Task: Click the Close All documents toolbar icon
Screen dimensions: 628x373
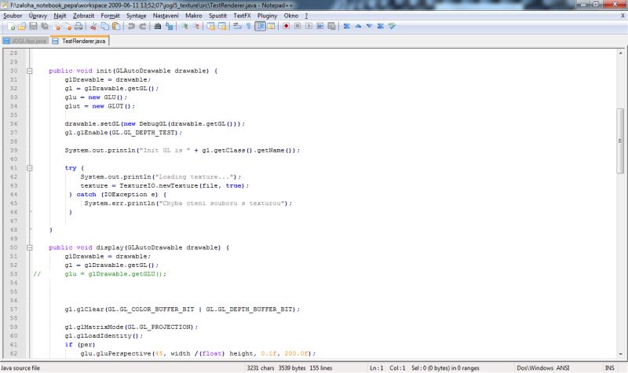Action: click(68, 26)
